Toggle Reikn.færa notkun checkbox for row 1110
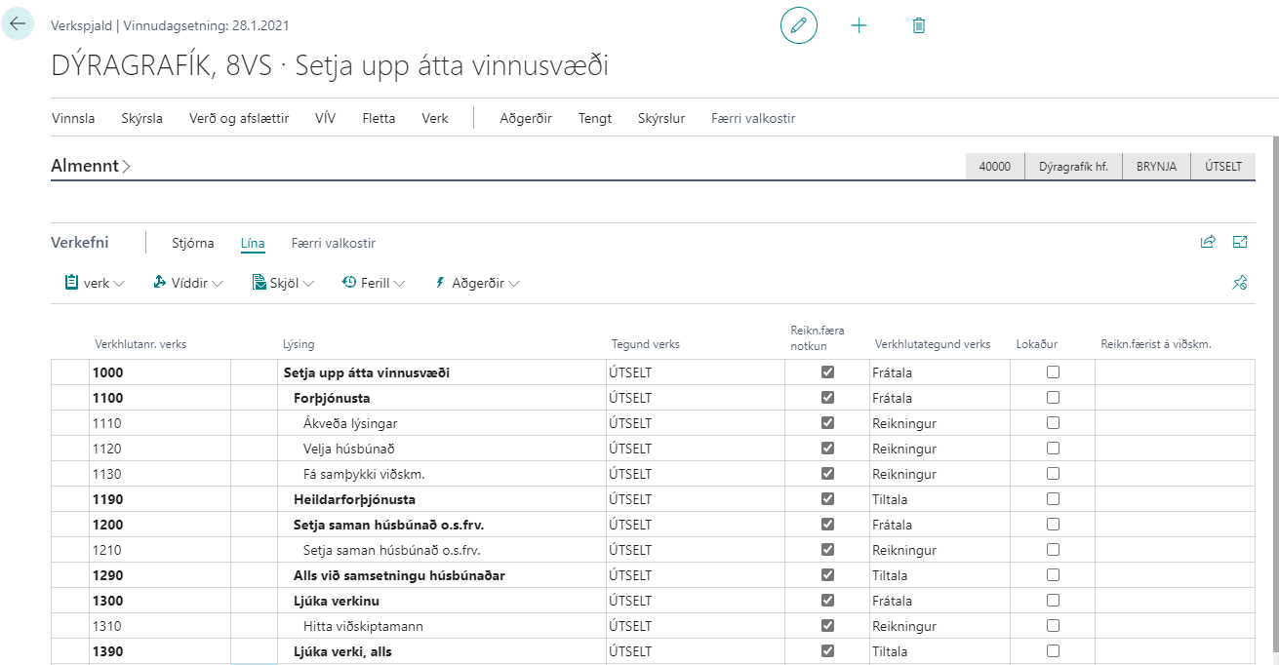Viewport: 1279px width, 665px height. pos(828,423)
